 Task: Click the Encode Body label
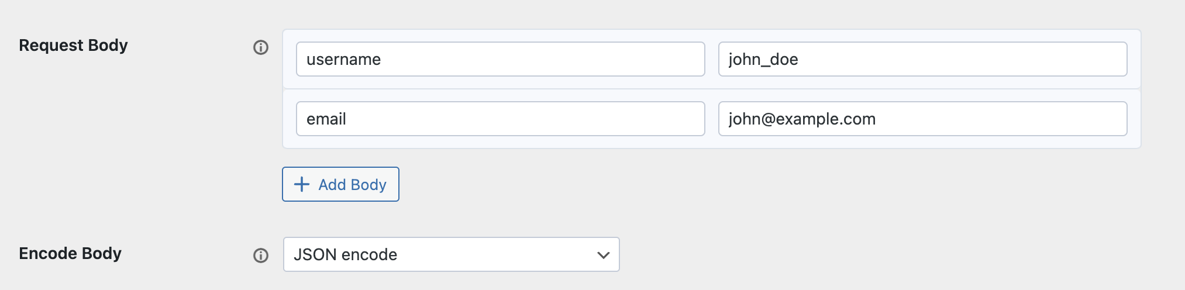70,253
